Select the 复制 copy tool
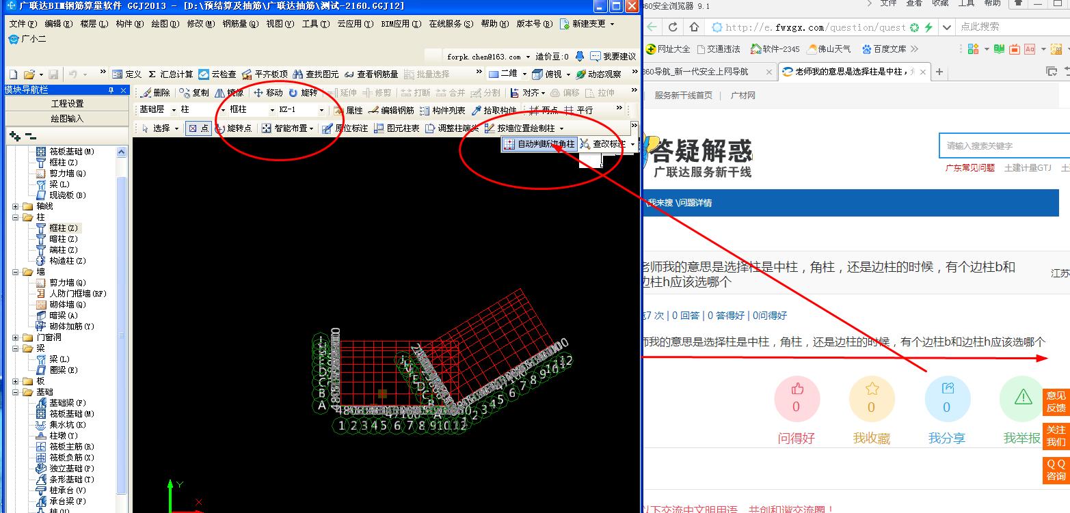The height and width of the screenshot is (513, 1070). 194,92
